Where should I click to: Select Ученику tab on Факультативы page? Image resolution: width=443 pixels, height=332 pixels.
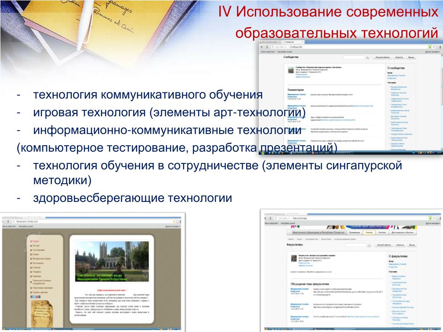click(x=369, y=232)
